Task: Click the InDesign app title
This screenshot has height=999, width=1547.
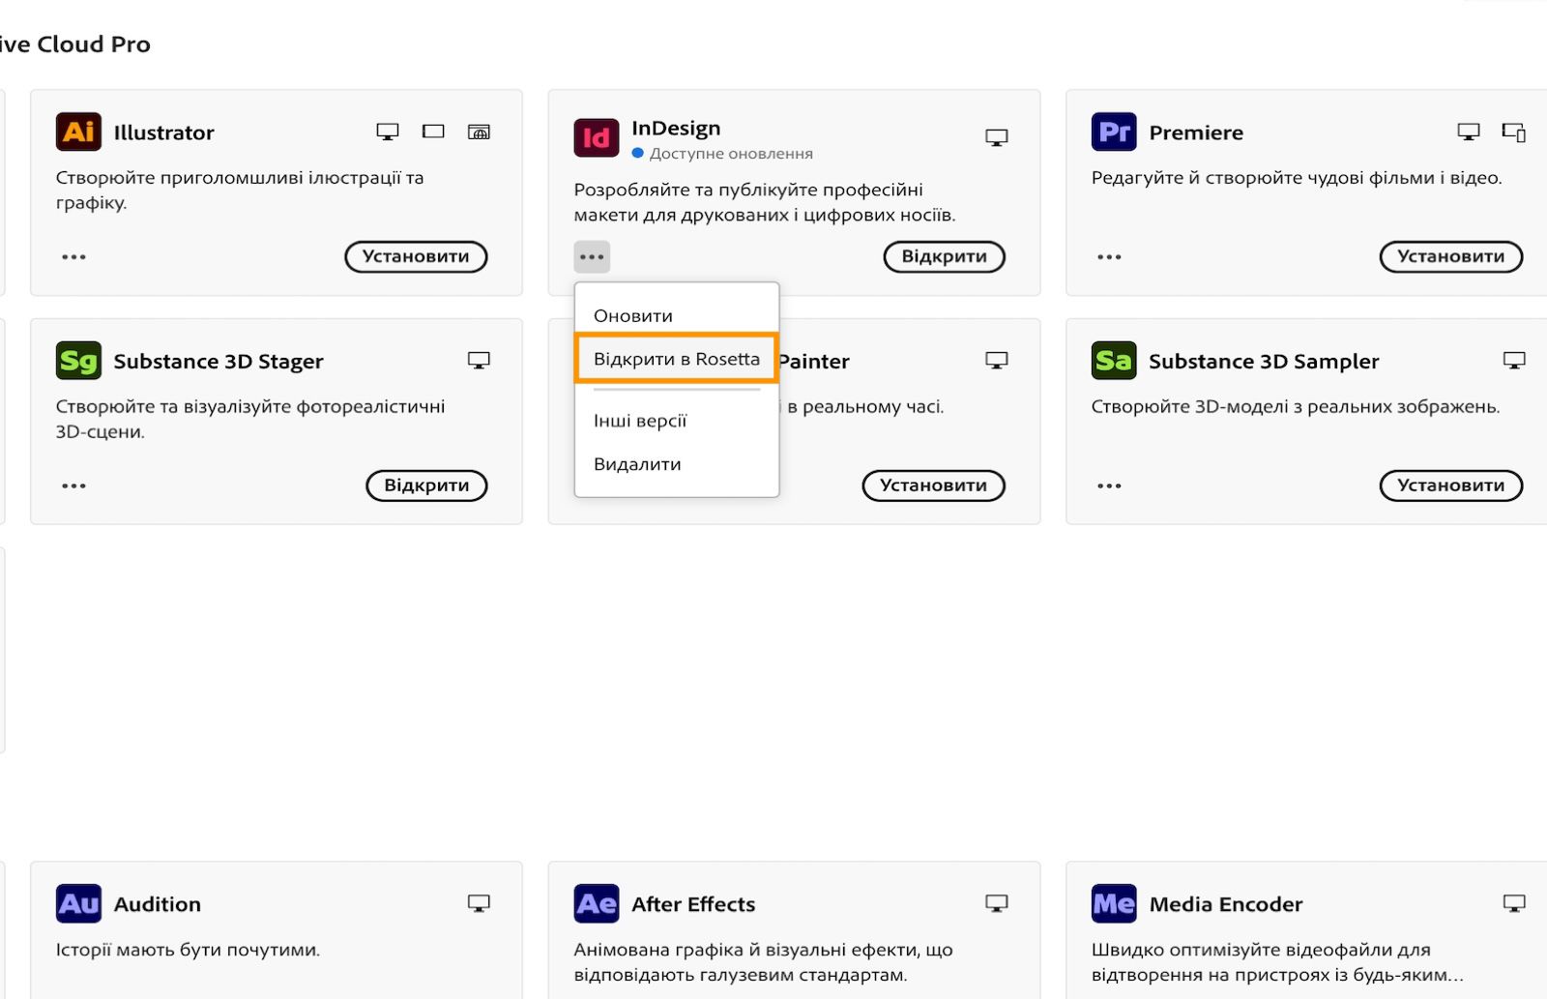Action: [x=676, y=129]
